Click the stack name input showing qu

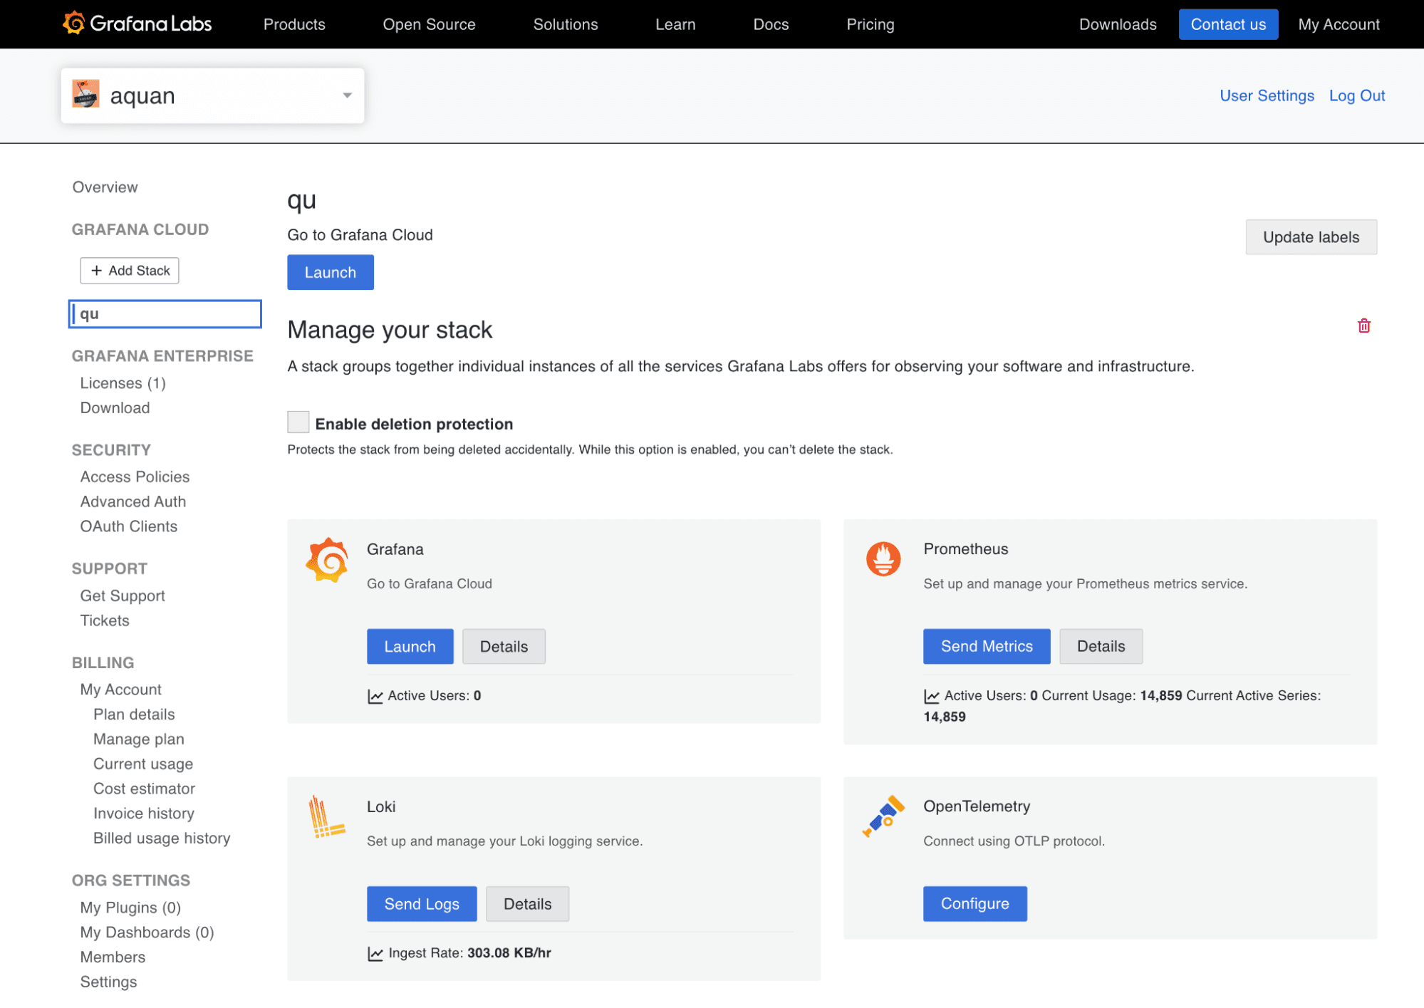coord(165,313)
